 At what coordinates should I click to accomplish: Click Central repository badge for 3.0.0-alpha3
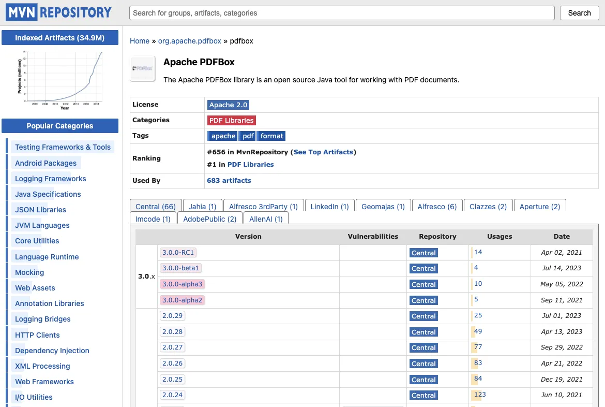pyautogui.click(x=424, y=284)
